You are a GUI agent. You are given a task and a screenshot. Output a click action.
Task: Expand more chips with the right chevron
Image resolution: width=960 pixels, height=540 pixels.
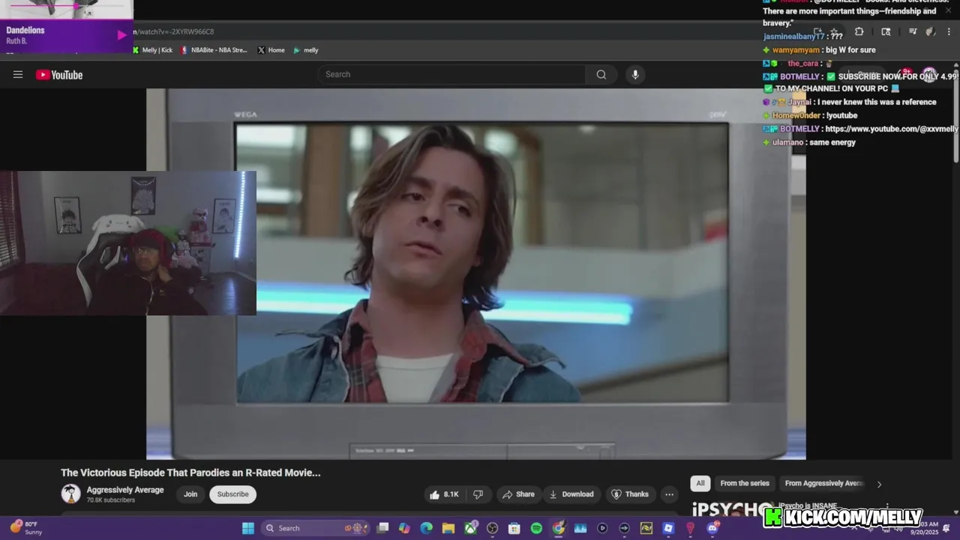(879, 484)
